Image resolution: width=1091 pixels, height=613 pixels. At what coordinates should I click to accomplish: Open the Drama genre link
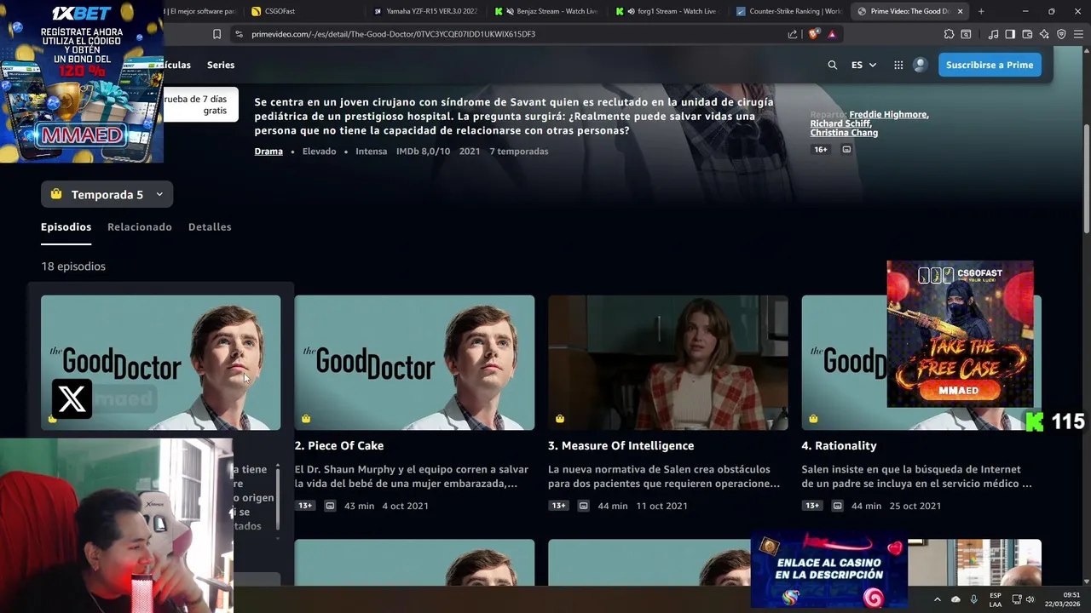(x=268, y=152)
